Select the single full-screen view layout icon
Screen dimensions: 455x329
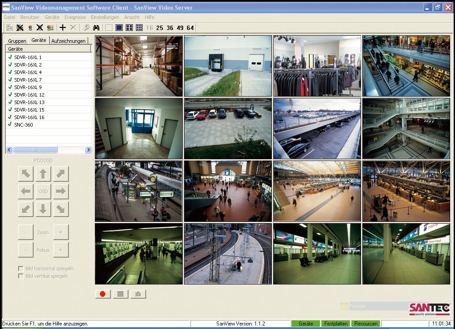119,28
